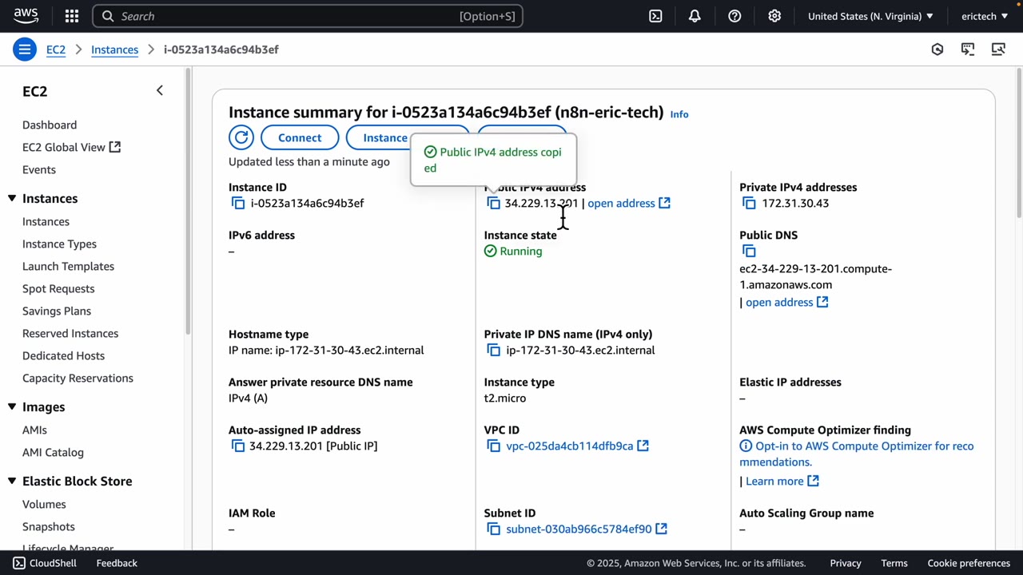Screen dimensions: 1023x575
Task: Open Cookie preferences in the footer
Action: [x=969, y=563]
